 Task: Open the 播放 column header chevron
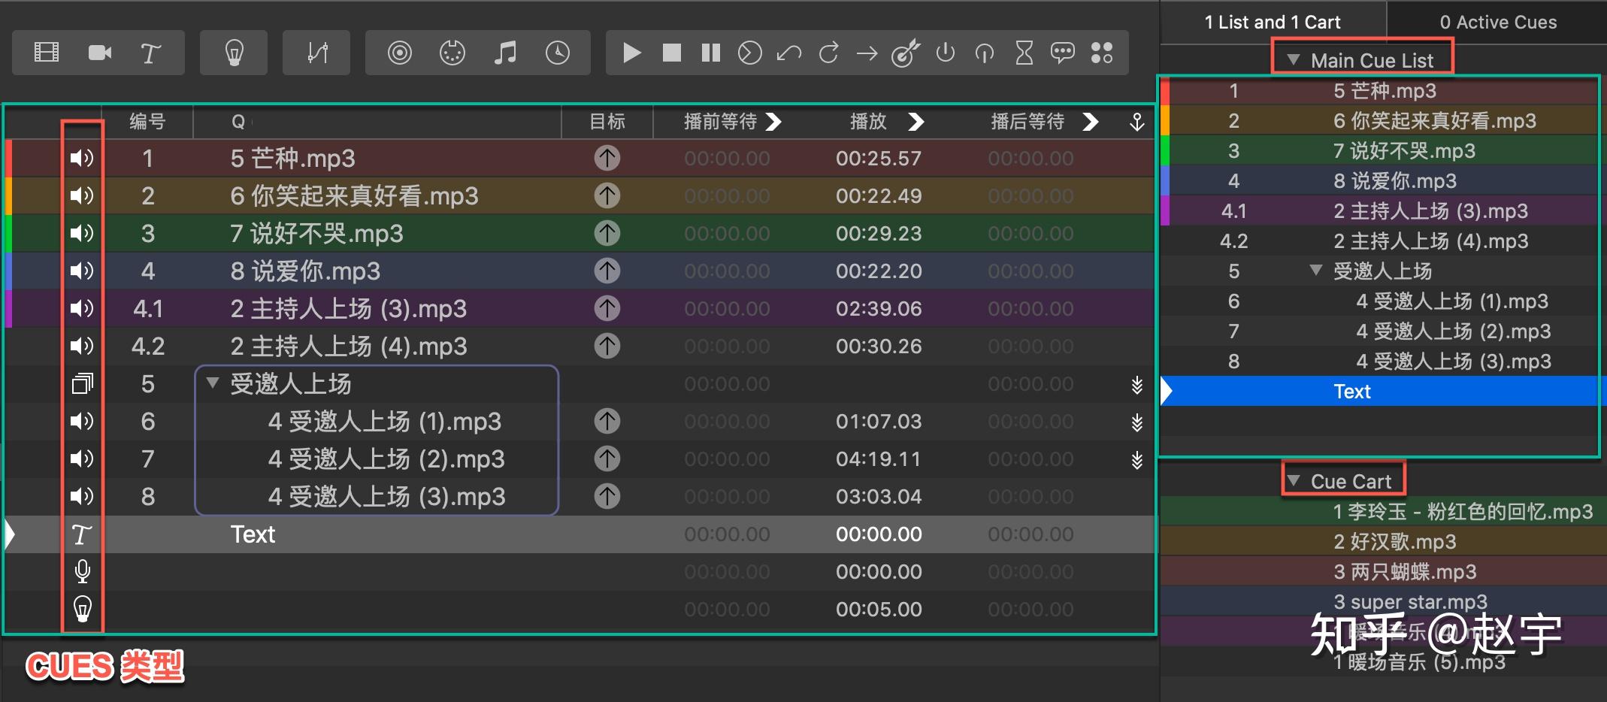pos(915,122)
